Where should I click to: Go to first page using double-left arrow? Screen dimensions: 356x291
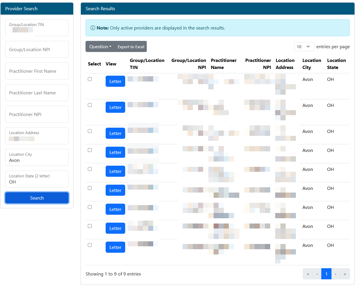click(308, 274)
